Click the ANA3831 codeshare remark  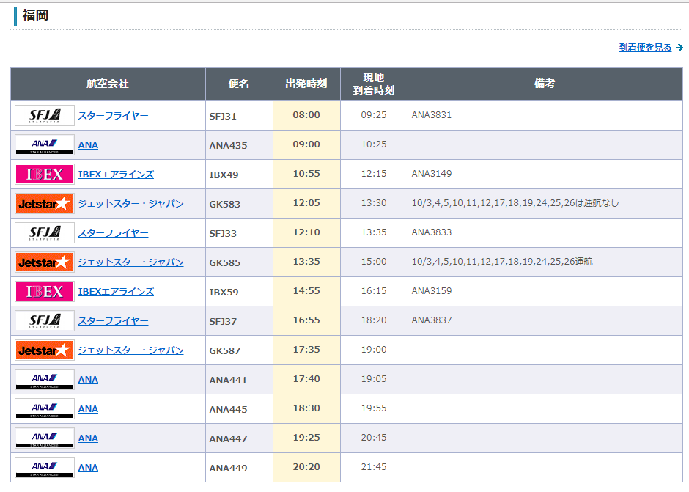tap(432, 115)
